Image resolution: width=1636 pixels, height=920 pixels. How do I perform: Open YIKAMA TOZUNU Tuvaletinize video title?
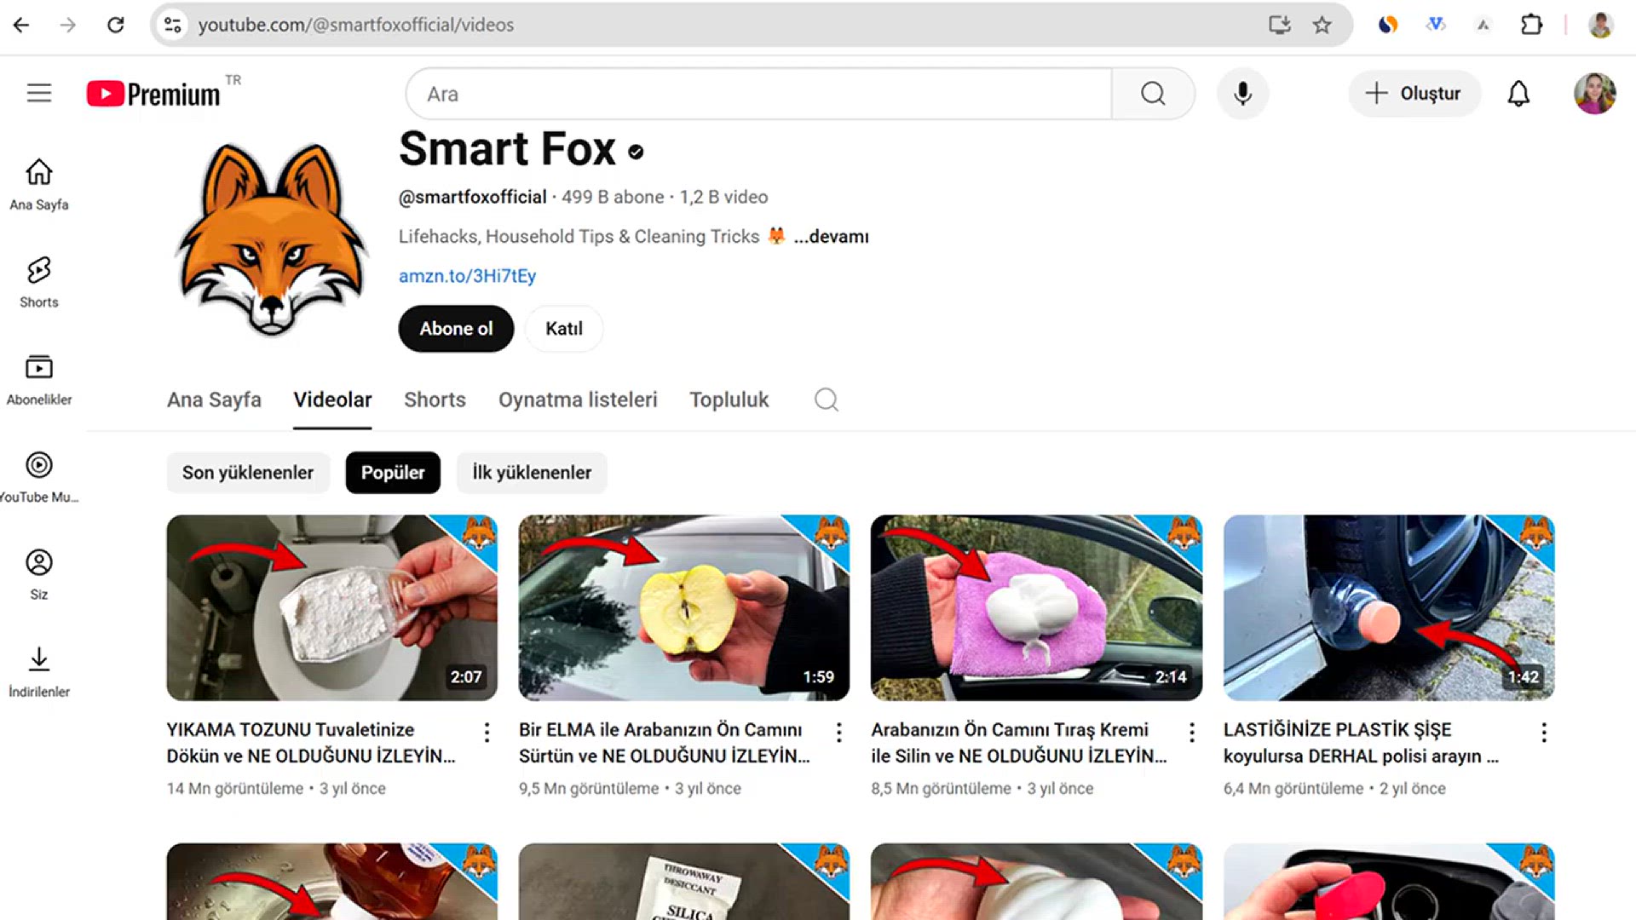click(x=311, y=743)
